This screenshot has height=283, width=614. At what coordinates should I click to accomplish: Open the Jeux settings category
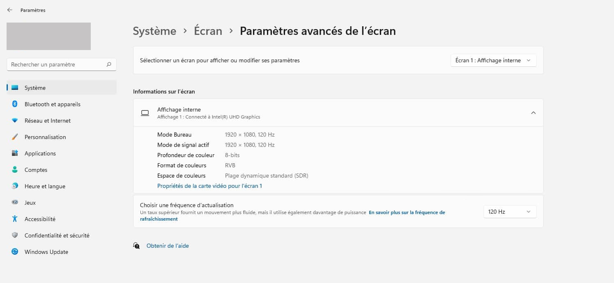[30, 203]
